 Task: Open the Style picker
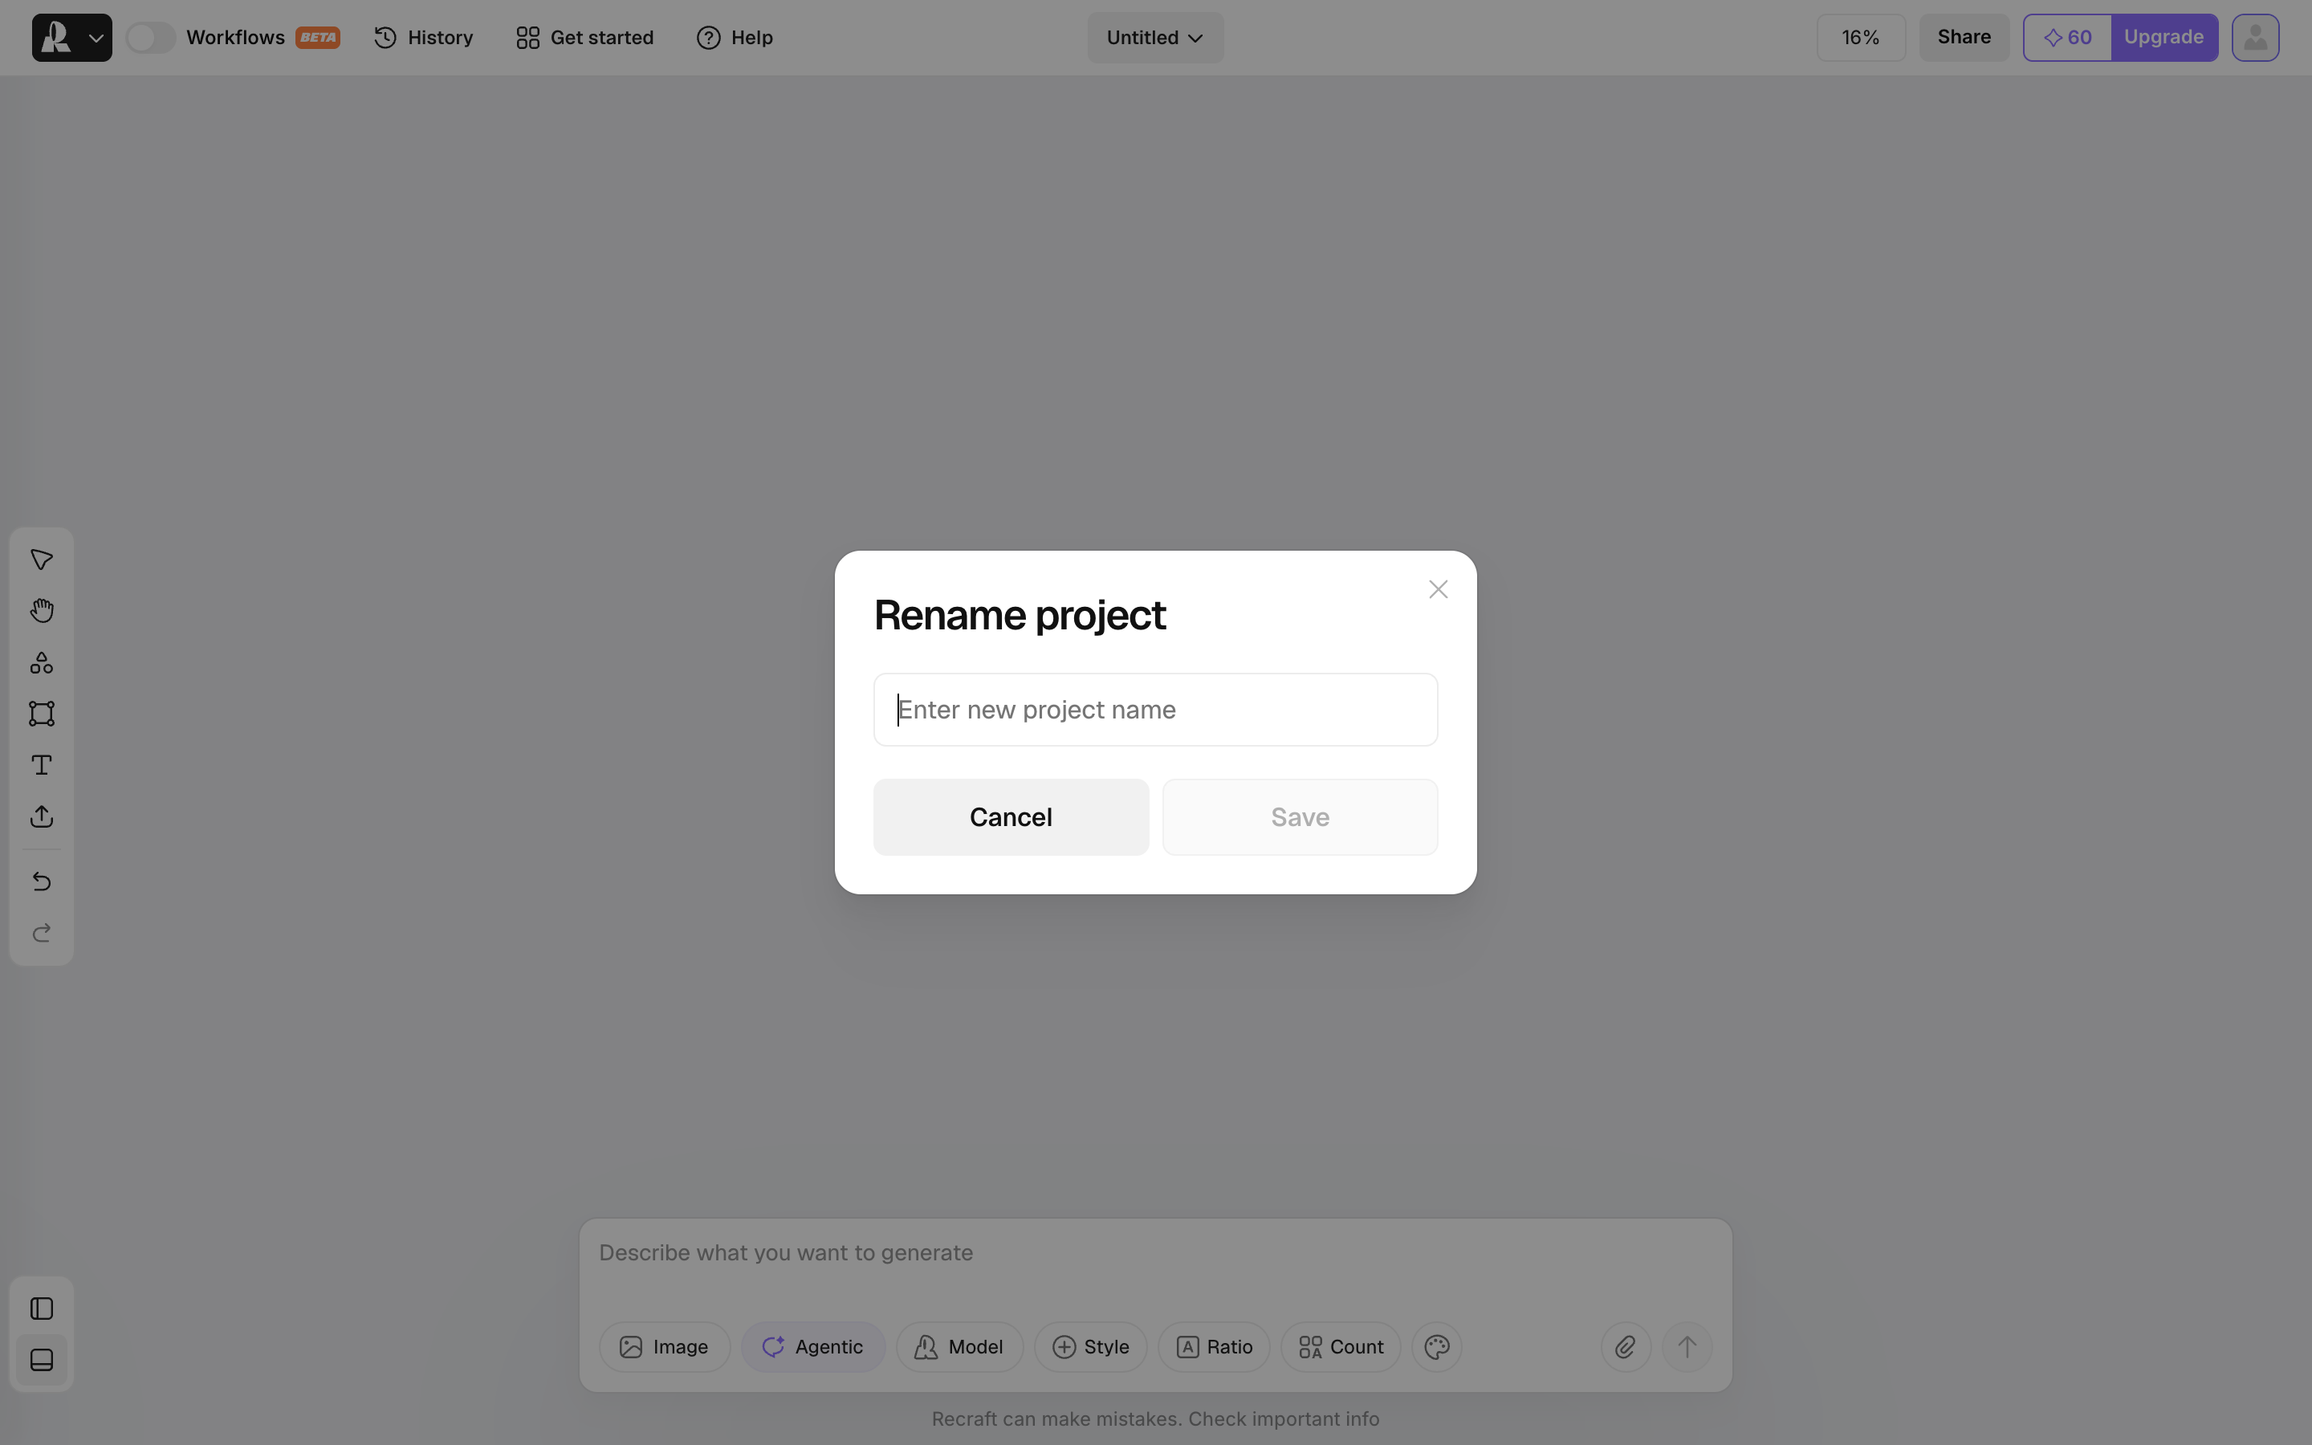coord(1090,1346)
